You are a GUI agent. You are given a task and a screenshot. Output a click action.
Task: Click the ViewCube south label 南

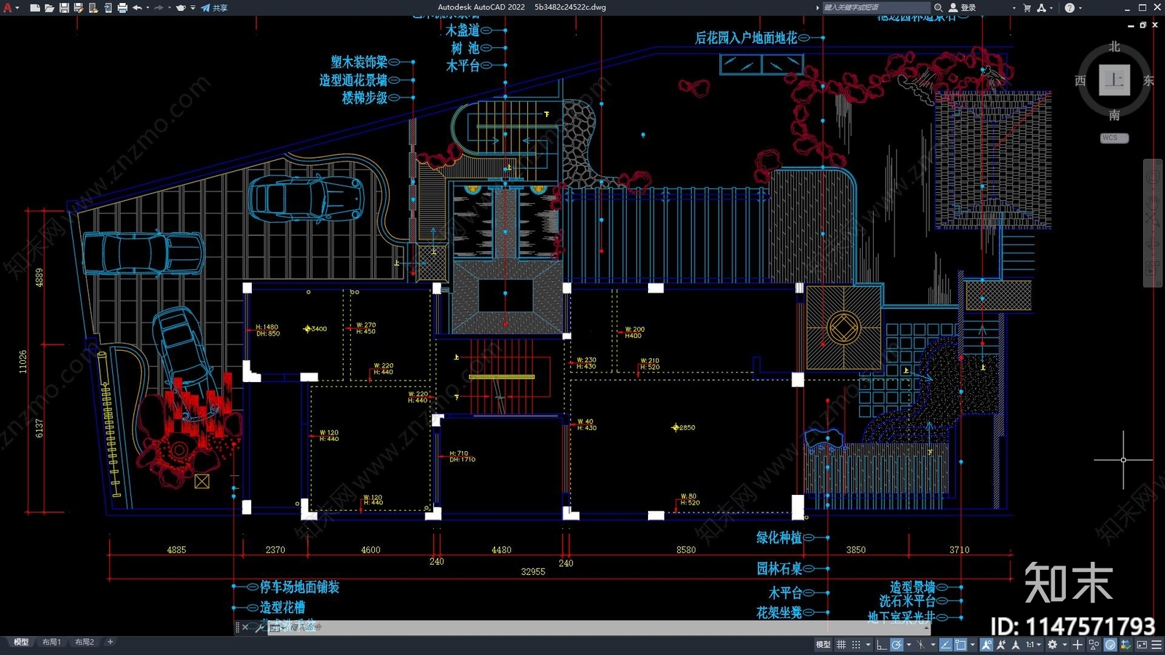click(x=1114, y=114)
